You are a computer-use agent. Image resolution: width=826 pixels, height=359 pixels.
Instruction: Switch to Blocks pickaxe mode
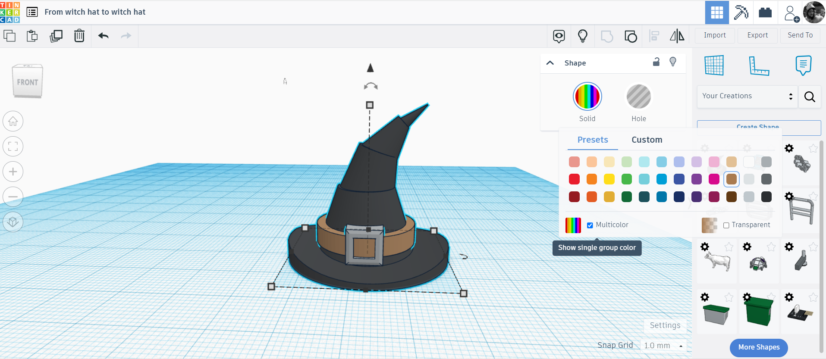[x=741, y=12]
